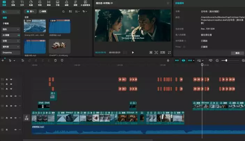Hide the main video track with eye icon
Screen dimensions: 245x141
[x=11, y=118]
